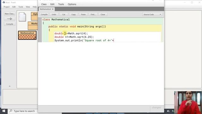The image size is (202, 114).
Task: Click the editor Compile button
Action: pyautogui.click(x=44, y=15)
